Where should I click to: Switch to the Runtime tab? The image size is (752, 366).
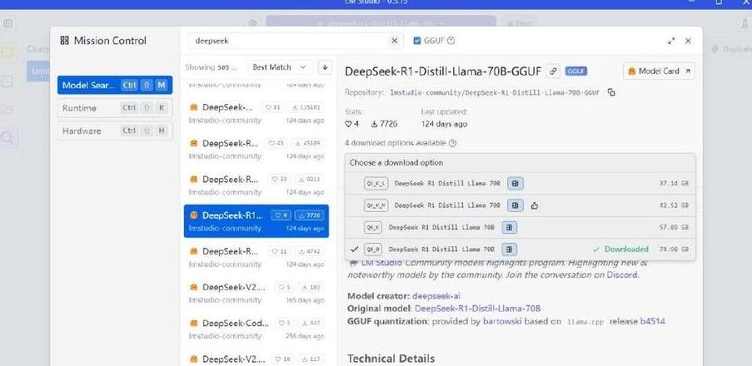[x=115, y=108]
